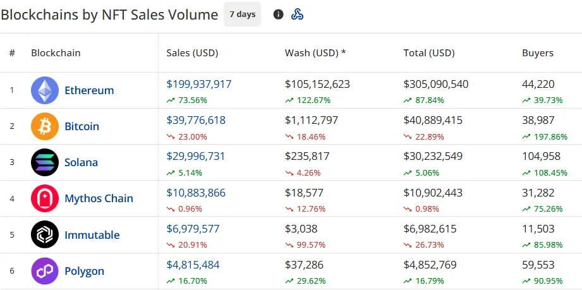This screenshot has width=582, height=290.
Task: Click the Immutable logo icon
Action: (x=45, y=235)
